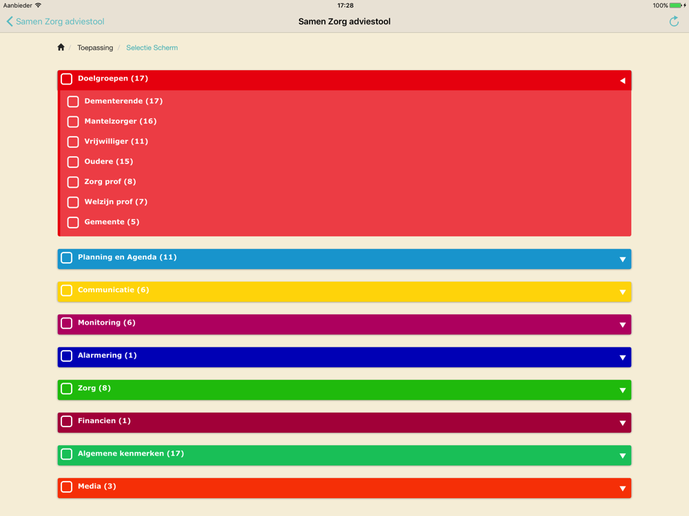
Task: Expand the Communicatie section arrow
Action: 622,292
